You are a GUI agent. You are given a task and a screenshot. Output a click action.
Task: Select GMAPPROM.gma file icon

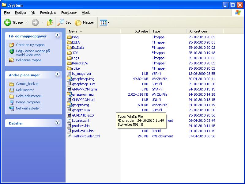(69, 89)
